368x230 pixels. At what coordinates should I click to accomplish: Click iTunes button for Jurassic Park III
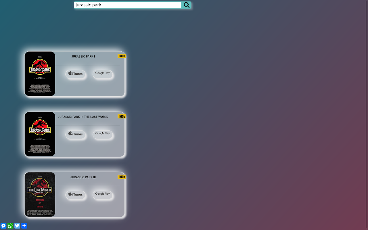point(75,194)
